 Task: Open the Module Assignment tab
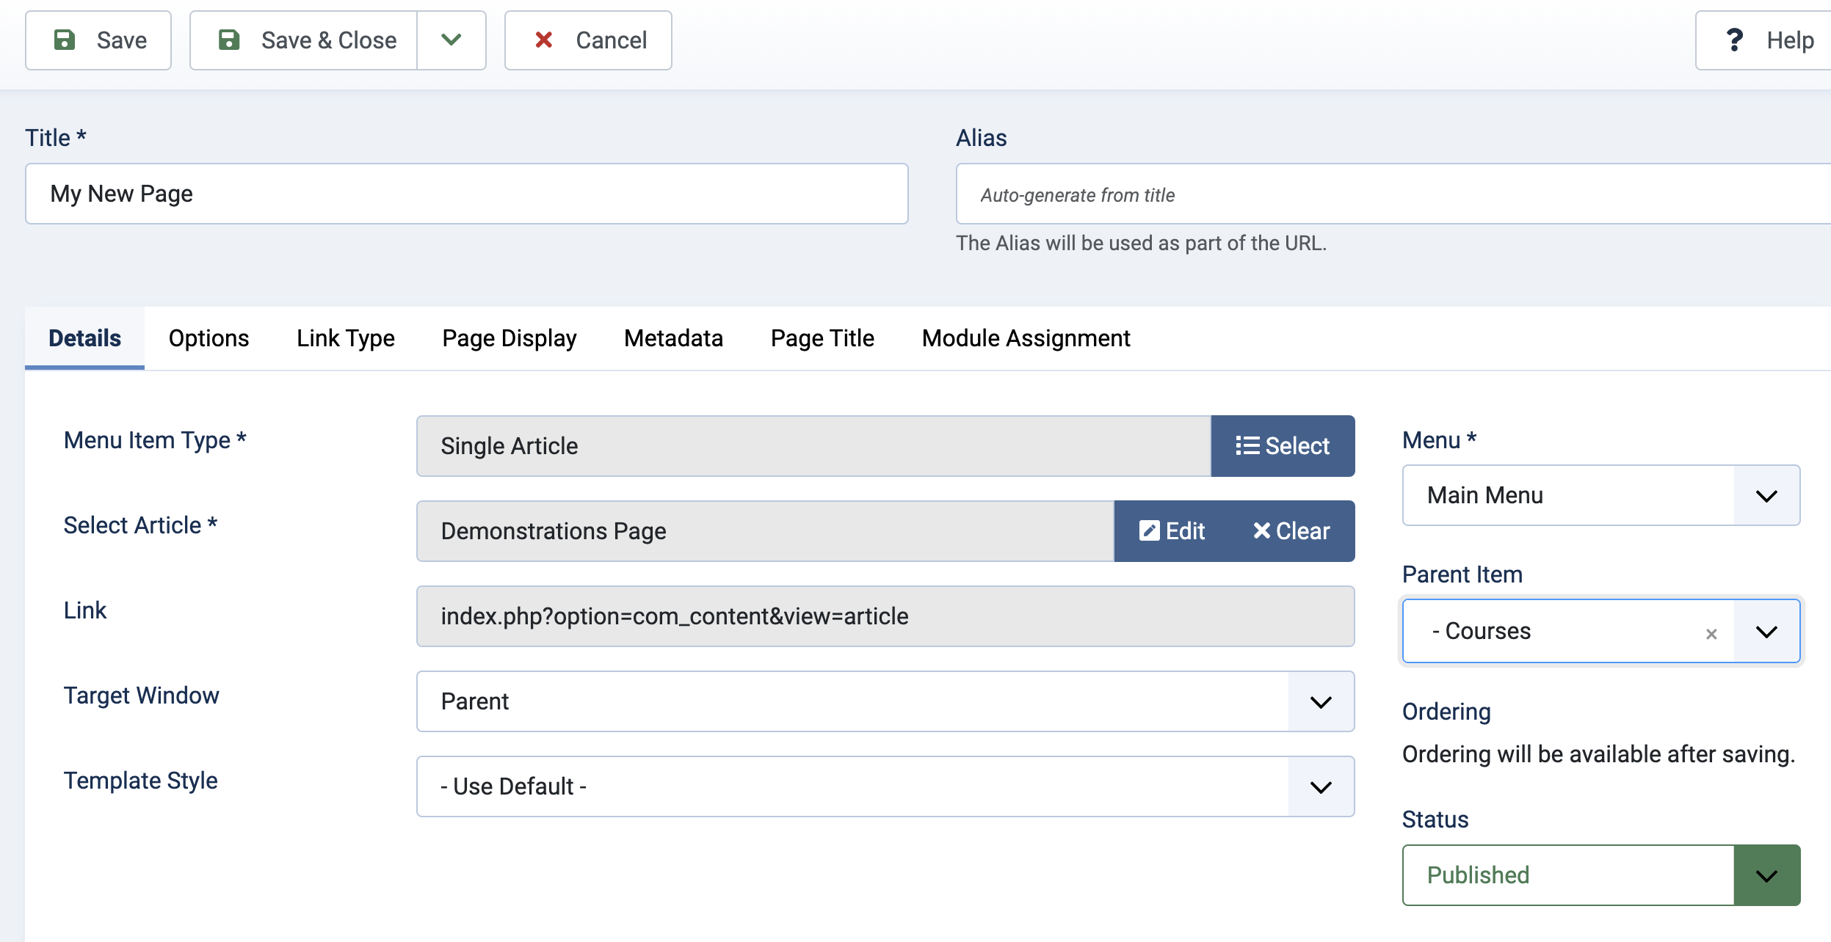(x=1026, y=338)
